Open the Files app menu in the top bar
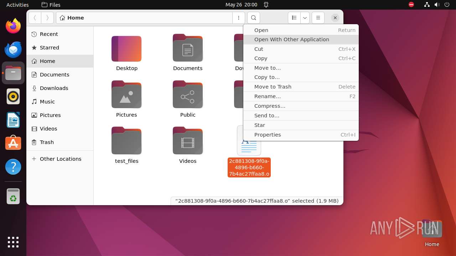456x256 pixels. click(51, 5)
